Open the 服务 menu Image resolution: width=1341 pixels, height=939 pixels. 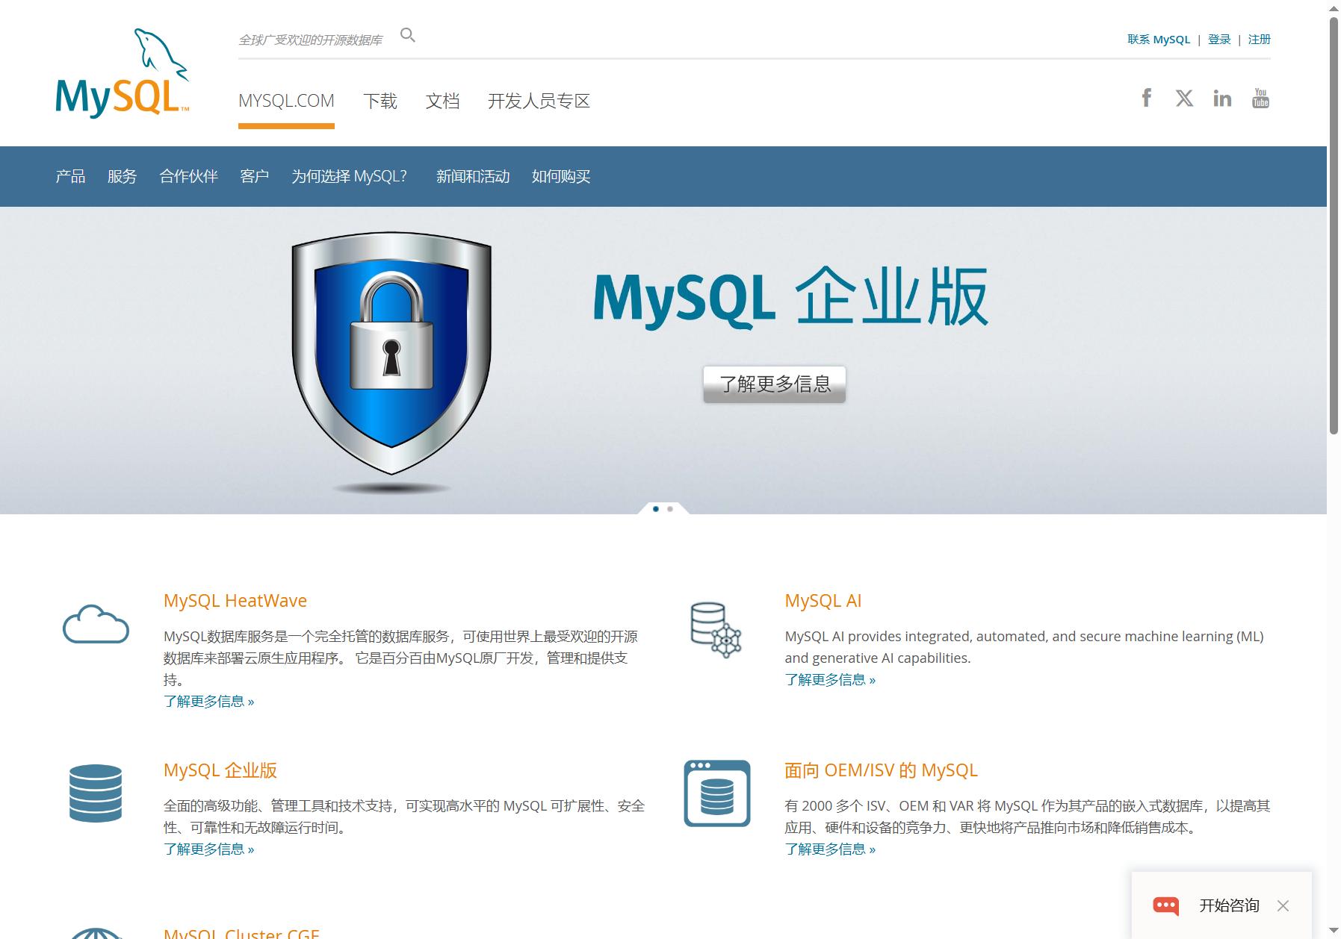[123, 176]
